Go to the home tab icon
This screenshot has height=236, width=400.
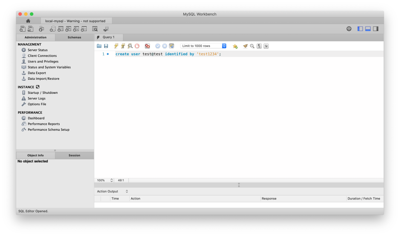point(28,21)
